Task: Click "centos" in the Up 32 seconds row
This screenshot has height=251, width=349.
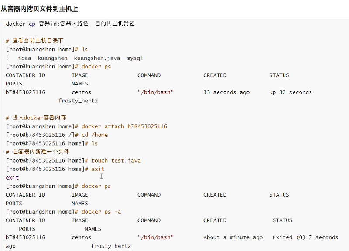Action: pos(81,92)
